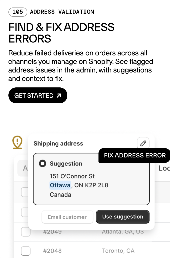This screenshot has height=258, width=170.
Task: Select the Suggestion radio button
Action: (x=43, y=163)
